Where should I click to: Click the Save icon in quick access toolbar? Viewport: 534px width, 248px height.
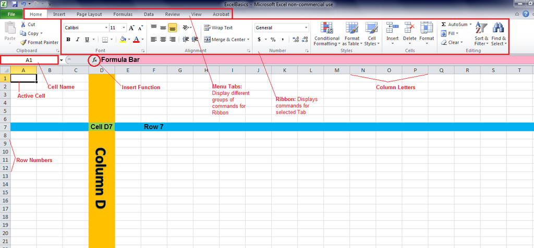coord(14,4)
